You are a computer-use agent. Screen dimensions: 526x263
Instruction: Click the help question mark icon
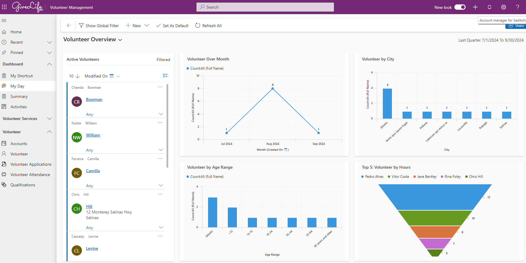point(517,7)
